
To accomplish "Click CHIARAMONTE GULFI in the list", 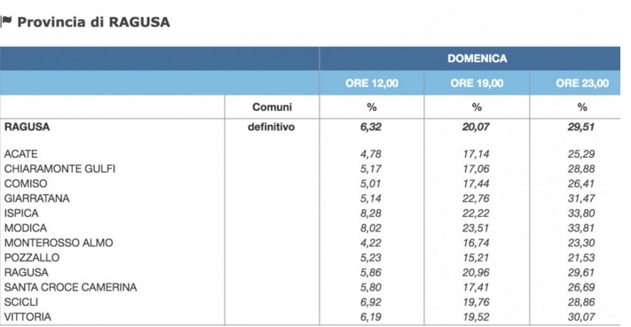I will pos(59,168).
